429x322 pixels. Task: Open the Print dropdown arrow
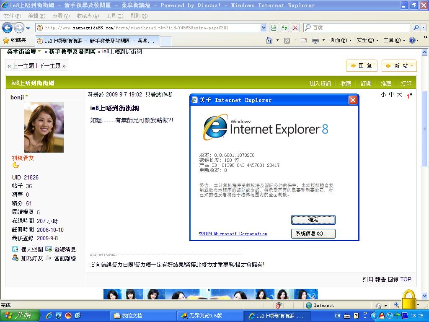click(x=324, y=40)
